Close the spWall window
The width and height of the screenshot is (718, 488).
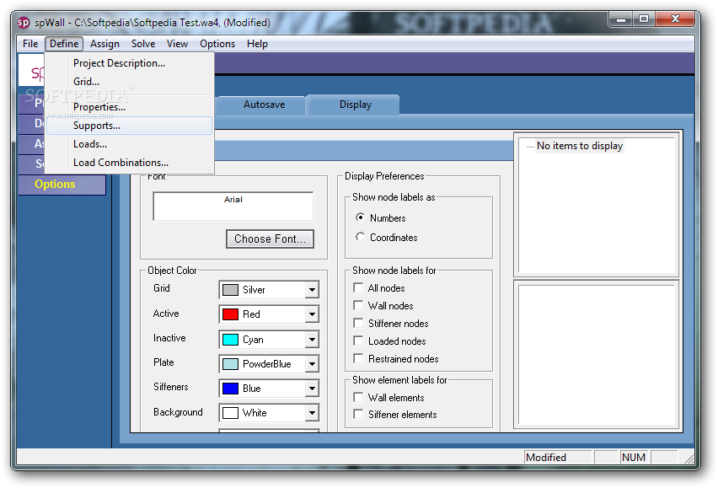click(x=675, y=19)
